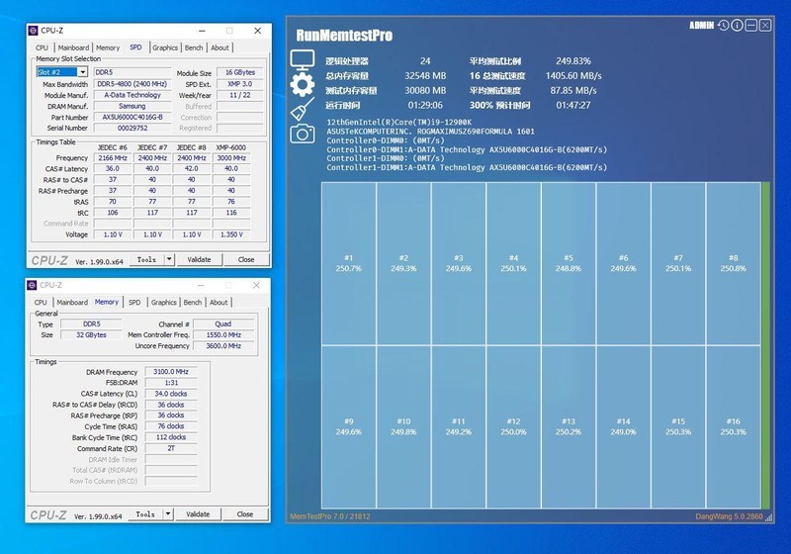The image size is (791, 554).
Task: Click Tools button in Memory window
Action: click(x=145, y=514)
